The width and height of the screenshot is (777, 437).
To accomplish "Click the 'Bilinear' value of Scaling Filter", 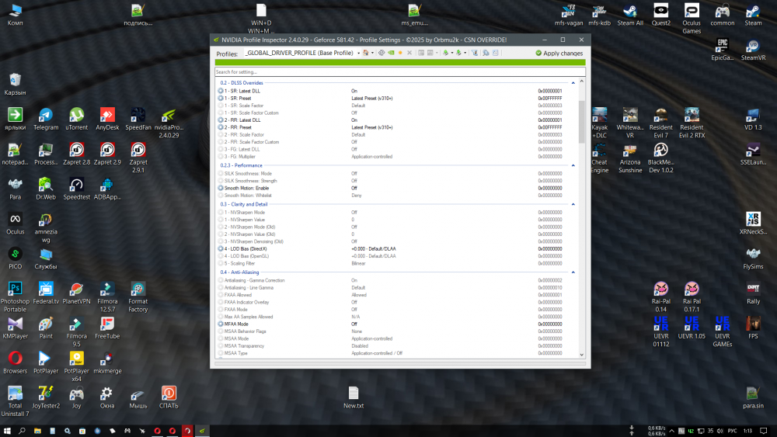I will [x=358, y=263].
